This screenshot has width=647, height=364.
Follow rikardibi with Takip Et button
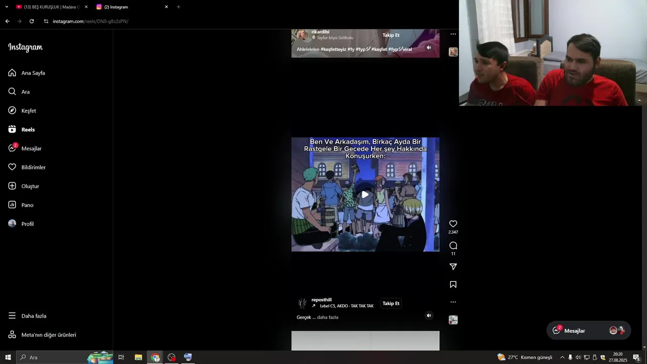click(391, 35)
